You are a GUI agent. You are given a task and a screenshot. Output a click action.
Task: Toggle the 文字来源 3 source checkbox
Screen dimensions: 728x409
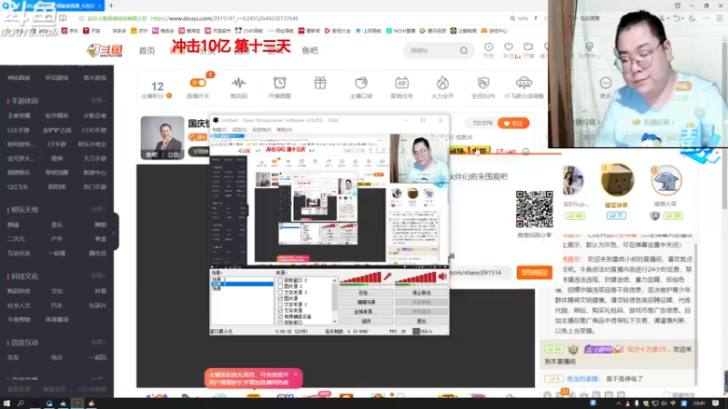pos(280,293)
